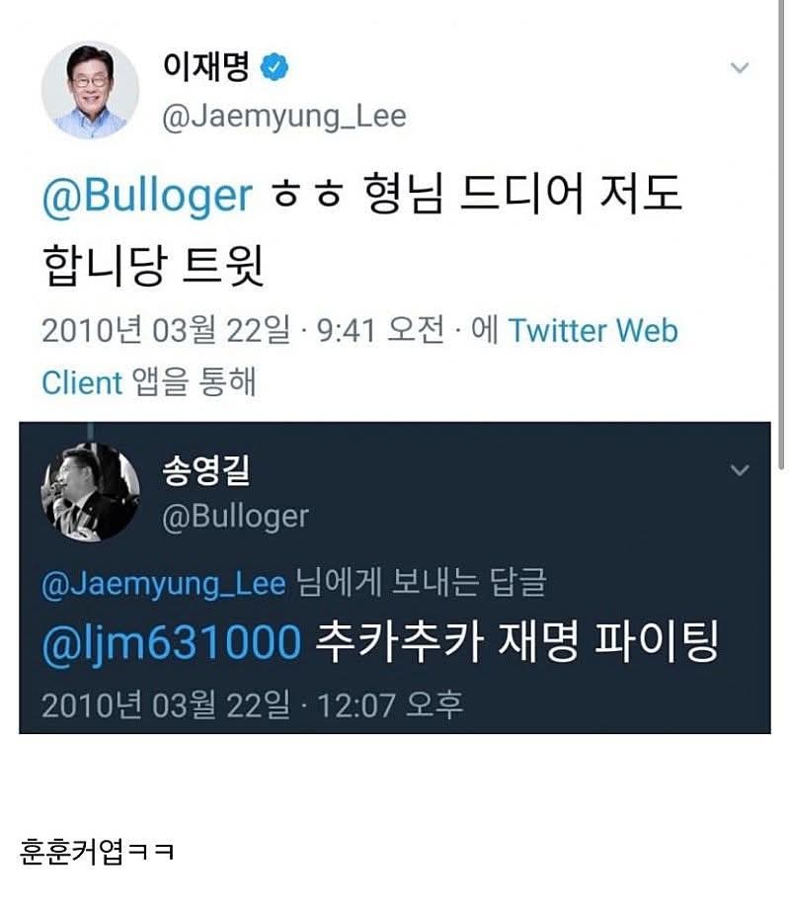Expand the chevron menu on the dark reply tweet
The image size is (790, 910).
tap(739, 471)
